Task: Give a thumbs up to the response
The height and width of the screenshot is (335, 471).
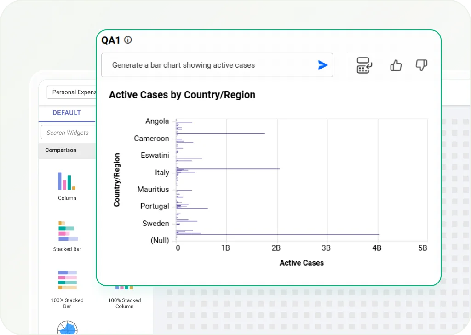Action: pyautogui.click(x=396, y=65)
